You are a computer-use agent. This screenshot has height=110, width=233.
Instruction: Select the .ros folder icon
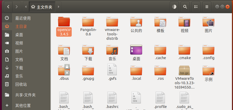tap(160, 70)
